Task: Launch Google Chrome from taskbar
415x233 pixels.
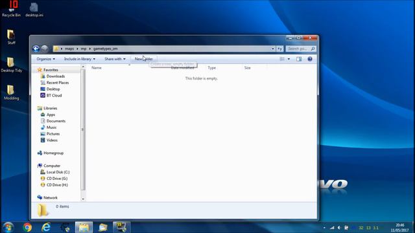Action: pyautogui.click(x=27, y=227)
